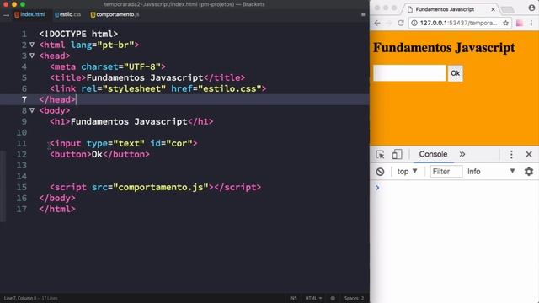Viewport: 539px width, 303px height.
Task: Collapse the body tag fold on line 8
Action: click(x=32, y=110)
